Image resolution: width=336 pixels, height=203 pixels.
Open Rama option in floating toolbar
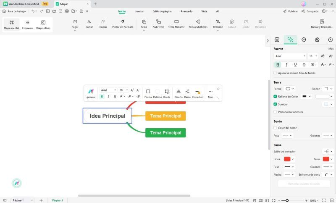coord(187,93)
